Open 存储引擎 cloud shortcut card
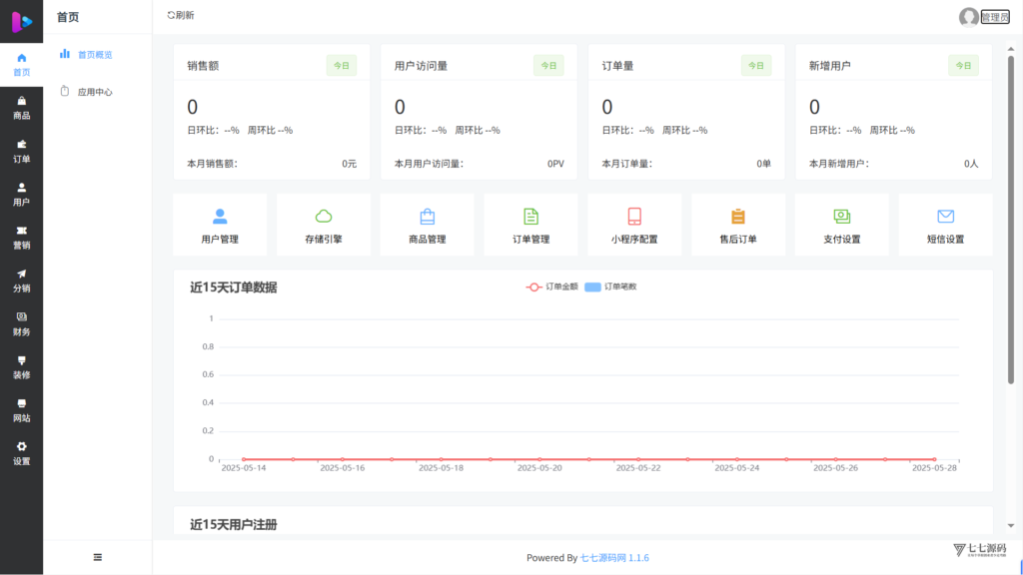 324,225
